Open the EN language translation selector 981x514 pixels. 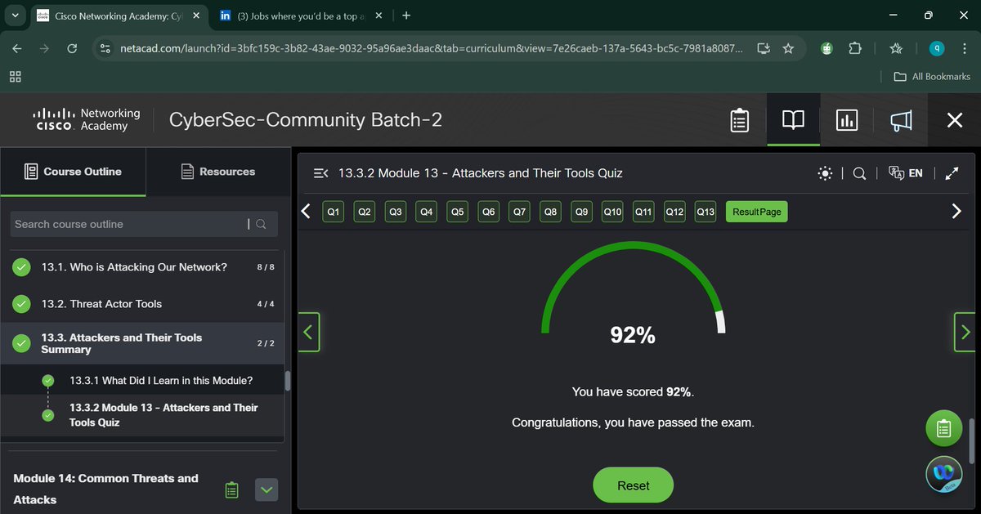[x=906, y=173]
